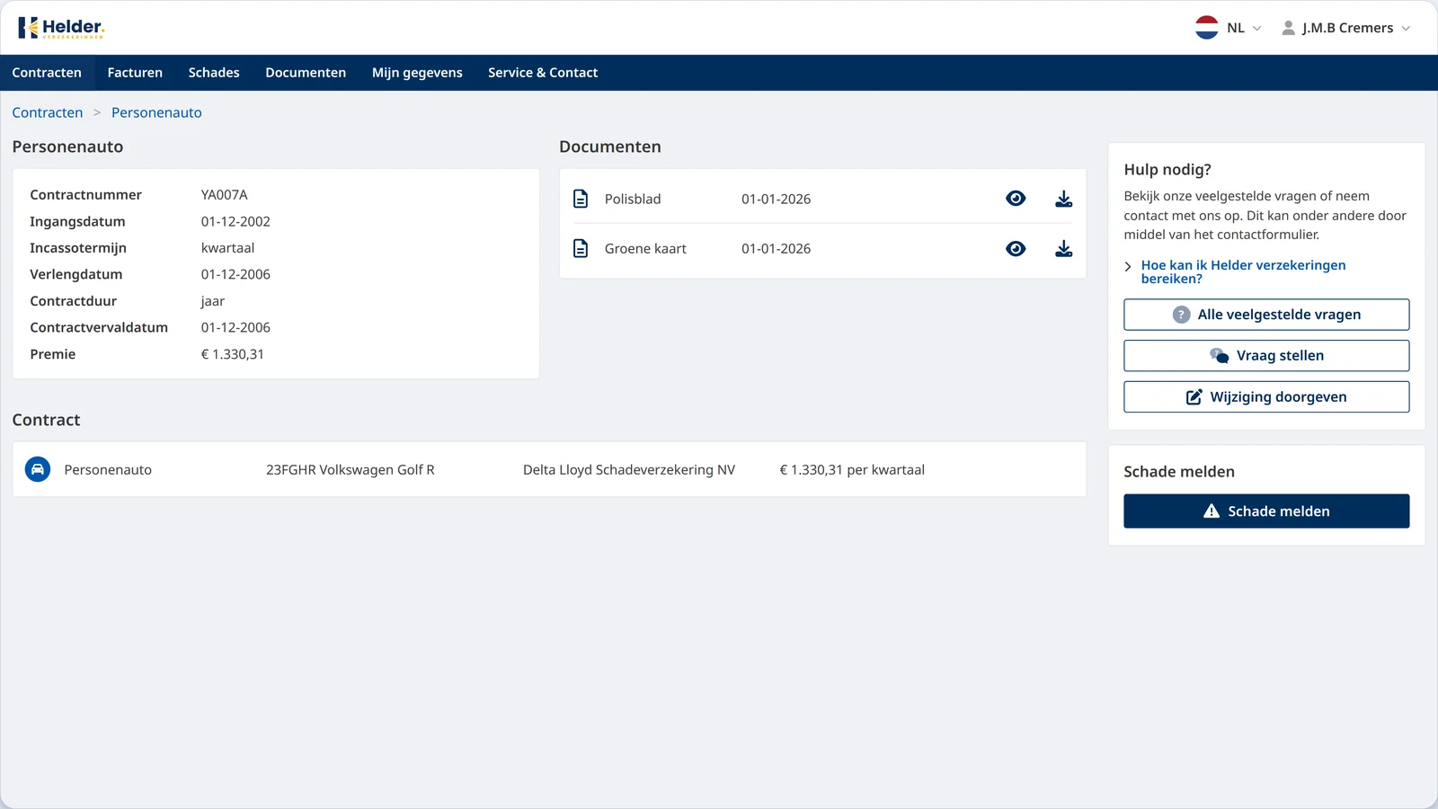Switch to the Schades menu tab
The width and height of the screenshot is (1438, 809).
pyautogui.click(x=214, y=73)
